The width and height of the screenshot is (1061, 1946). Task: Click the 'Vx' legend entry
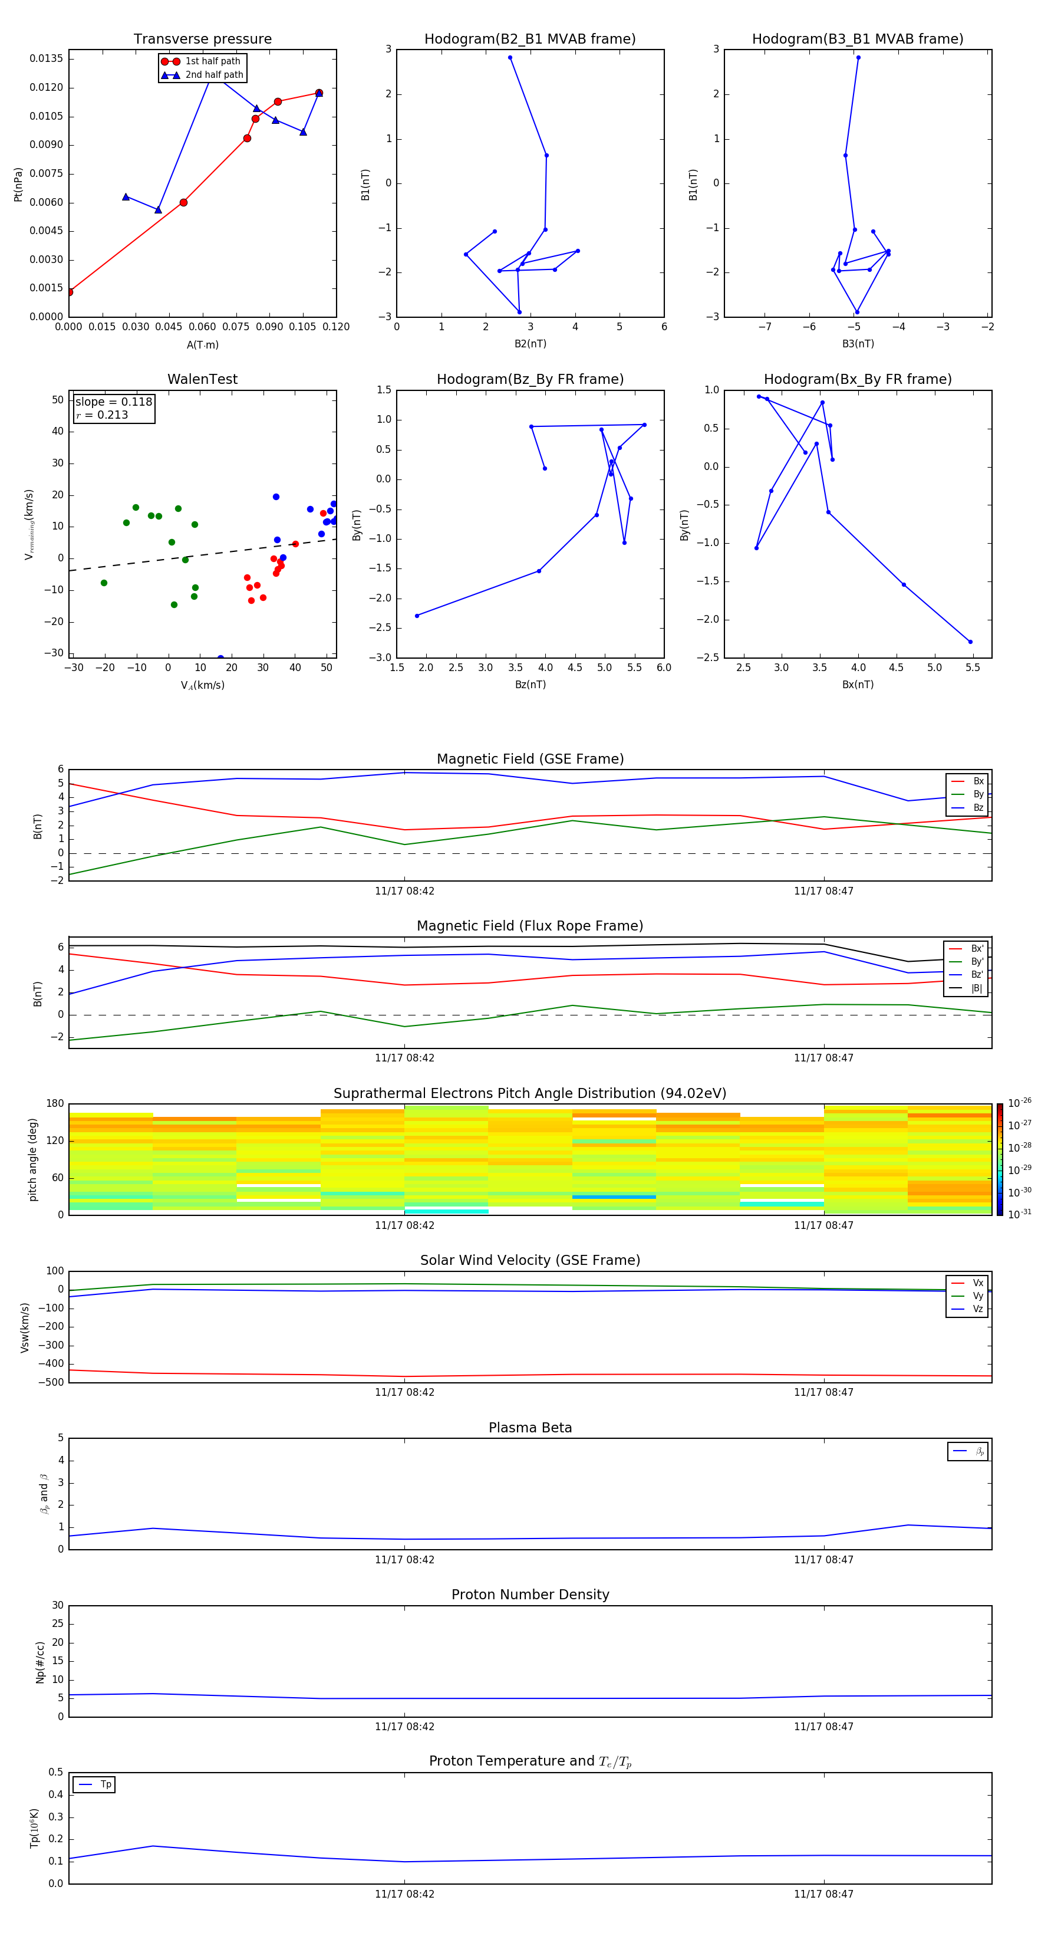coord(967,1284)
